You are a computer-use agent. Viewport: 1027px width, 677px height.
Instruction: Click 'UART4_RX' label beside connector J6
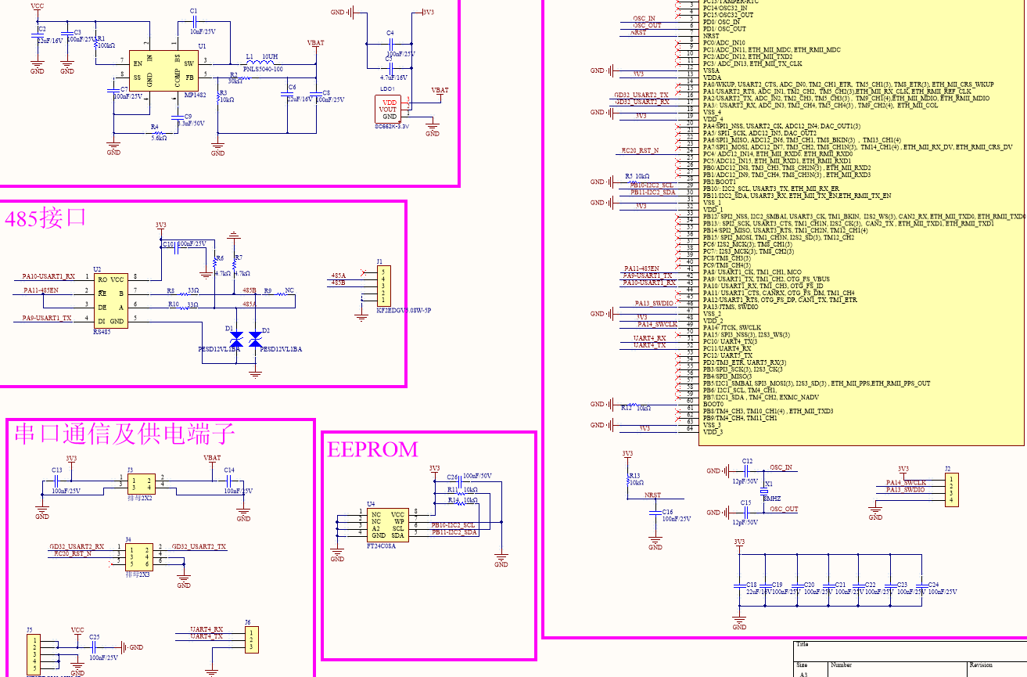pos(207,630)
